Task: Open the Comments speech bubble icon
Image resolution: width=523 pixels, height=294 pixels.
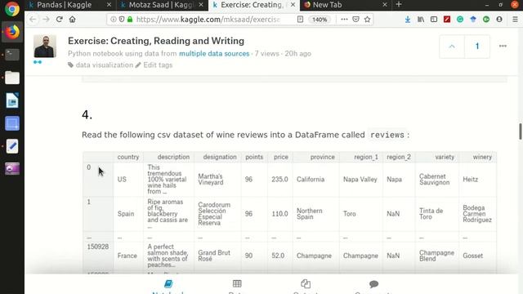Action: (374, 284)
